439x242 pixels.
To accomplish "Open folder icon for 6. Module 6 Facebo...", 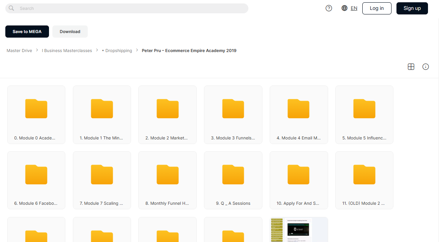I will (36, 174).
